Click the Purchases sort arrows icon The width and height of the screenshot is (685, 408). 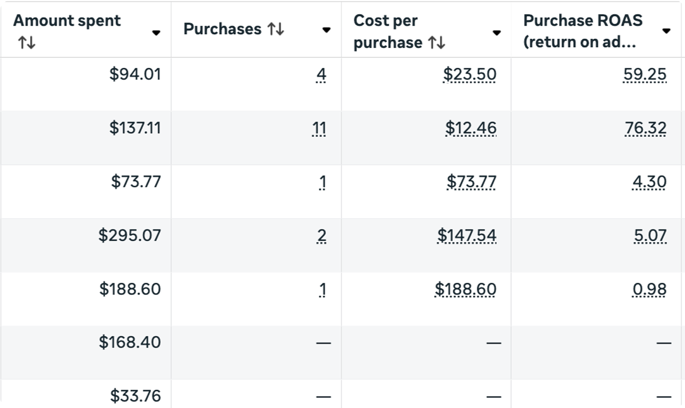pos(276,29)
